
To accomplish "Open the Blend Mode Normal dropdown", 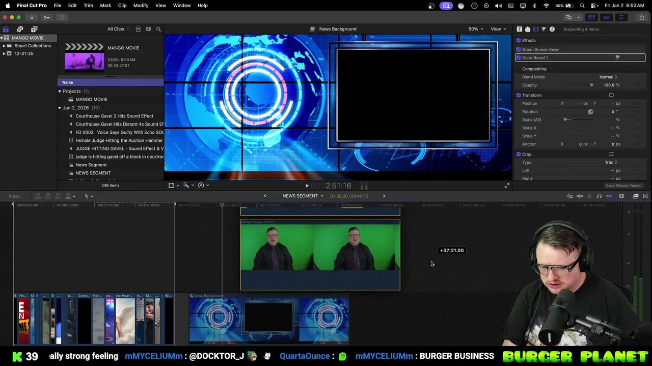I will (x=608, y=77).
